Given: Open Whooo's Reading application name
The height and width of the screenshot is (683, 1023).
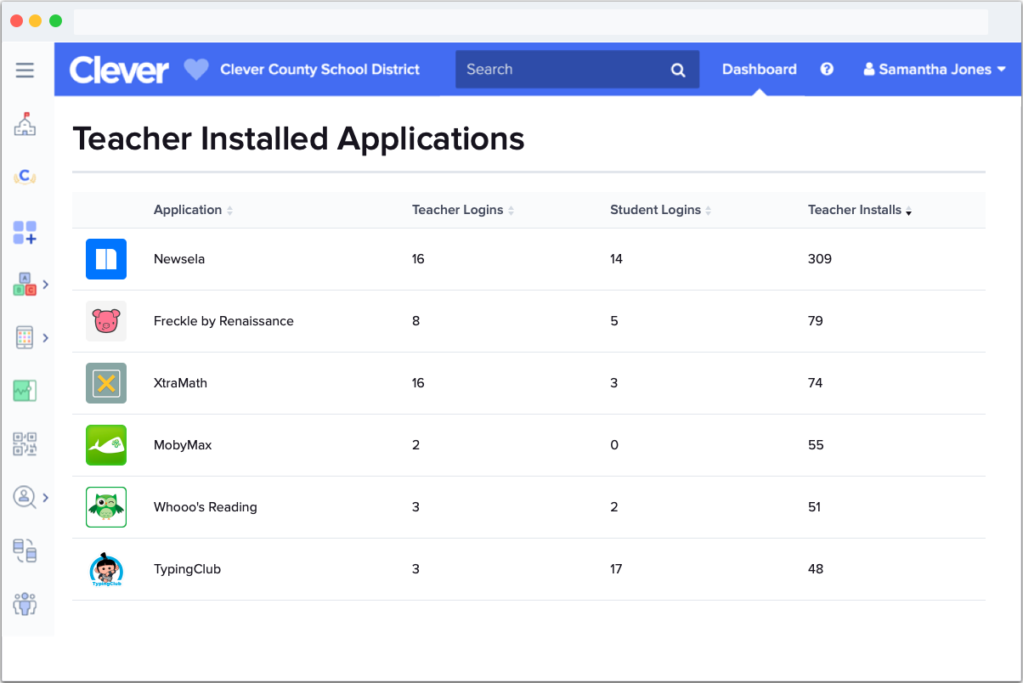Looking at the screenshot, I should tap(206, 507).
